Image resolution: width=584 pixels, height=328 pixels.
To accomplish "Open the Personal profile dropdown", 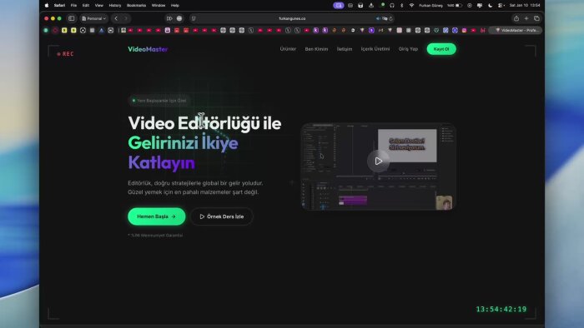I will 93,18.
